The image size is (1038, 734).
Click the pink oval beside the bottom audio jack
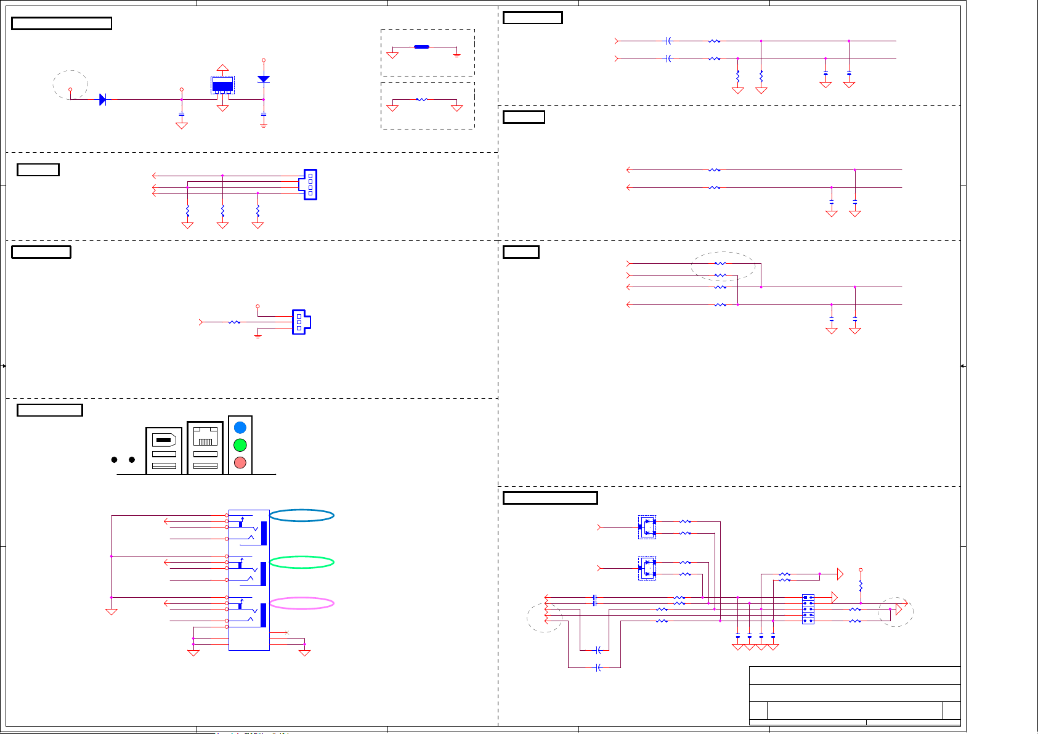pyautogui.click(x=302, y=603)
